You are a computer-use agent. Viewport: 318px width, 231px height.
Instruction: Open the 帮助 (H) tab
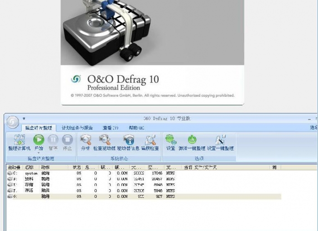pos(136,128)
